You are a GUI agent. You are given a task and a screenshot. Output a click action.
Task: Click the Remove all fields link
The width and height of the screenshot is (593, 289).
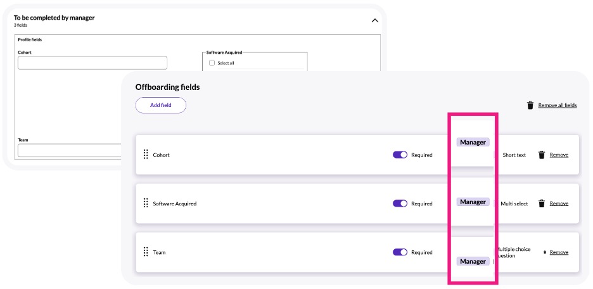pos(558,105)
